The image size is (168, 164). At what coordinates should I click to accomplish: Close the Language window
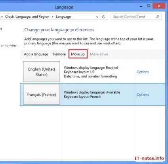(x=159, y=6)
